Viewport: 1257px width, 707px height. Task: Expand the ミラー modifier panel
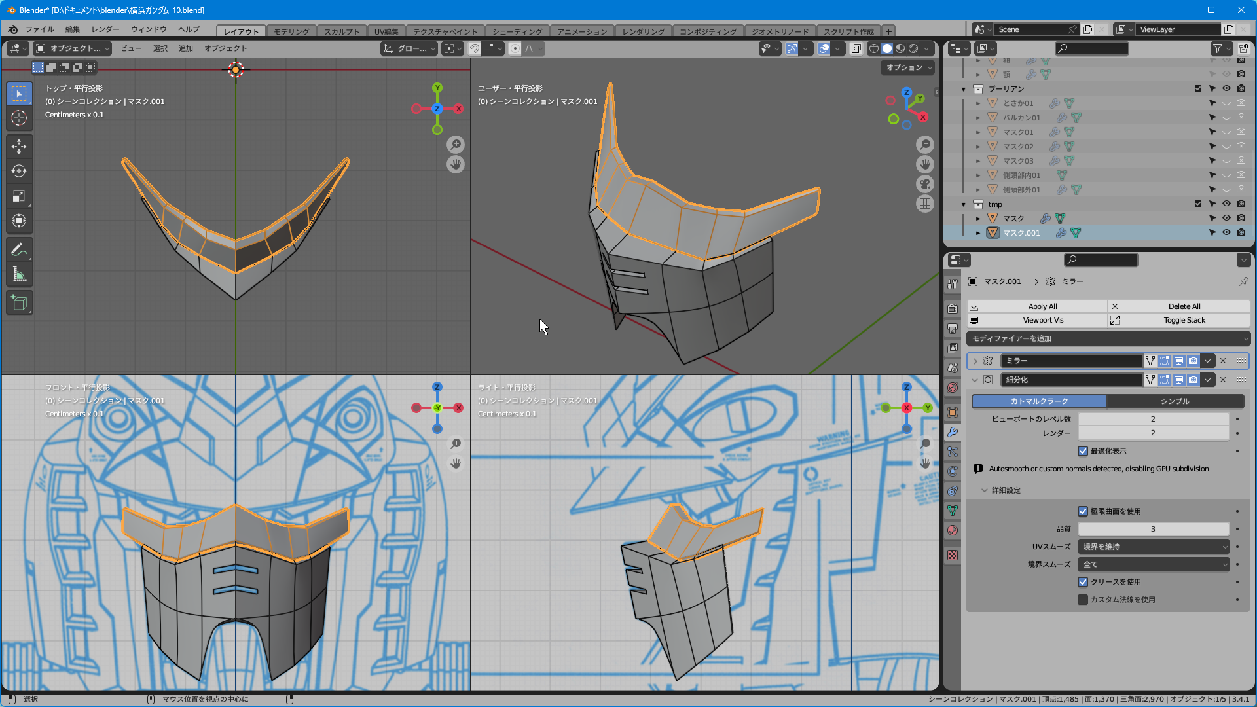(x=975, y=361)
